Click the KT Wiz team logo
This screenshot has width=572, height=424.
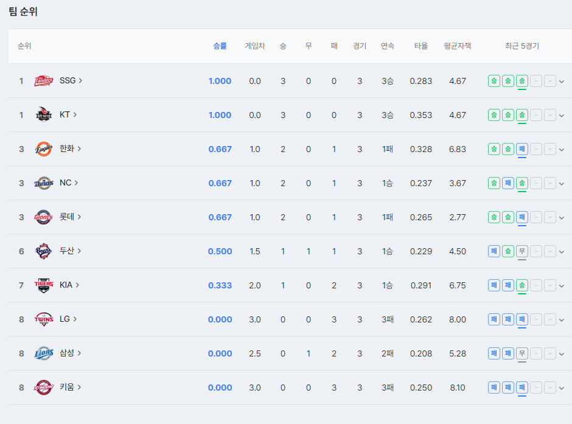point(44,115)
